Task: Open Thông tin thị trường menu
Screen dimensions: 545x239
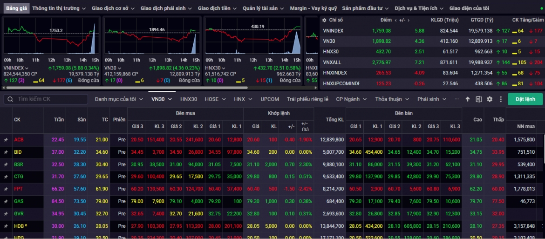Action: [x=59, y=8]
